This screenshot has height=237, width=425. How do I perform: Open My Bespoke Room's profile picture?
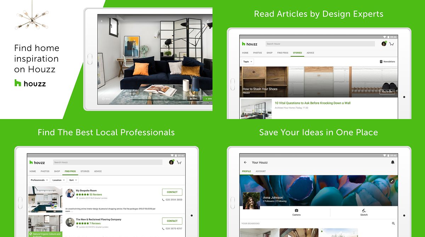70,193
